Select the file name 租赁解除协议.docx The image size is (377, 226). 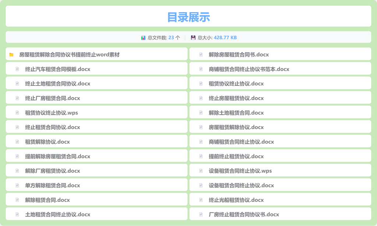point(47,142)
